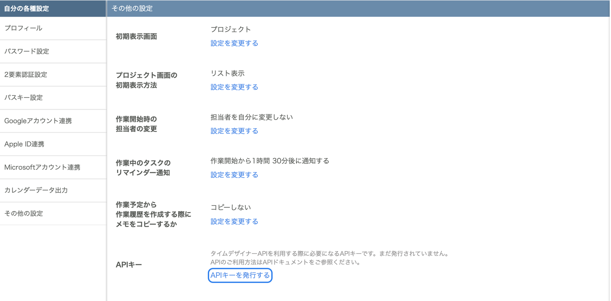Click the まだ発行されていません description line

[x=330, y=254]
